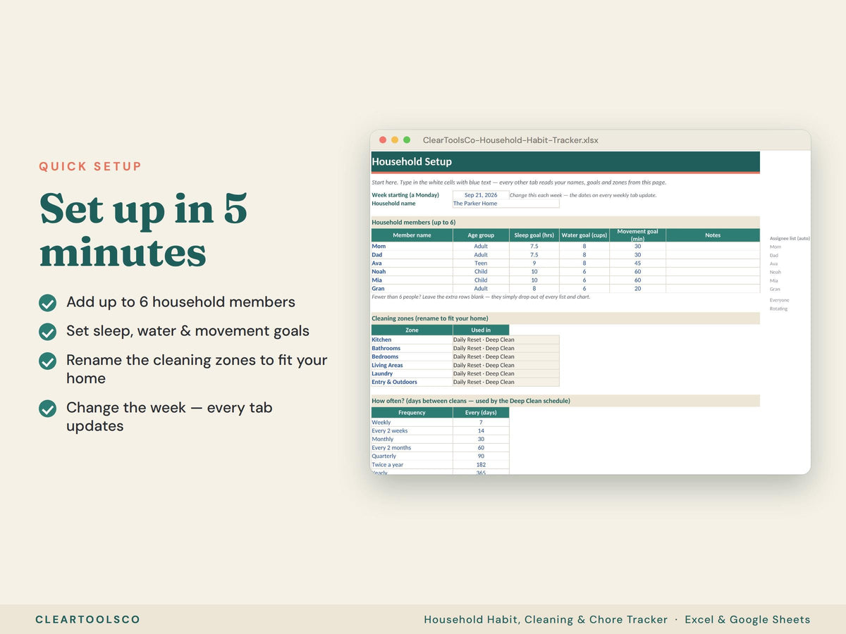The height and width of the screenshot is (634, 846).
Task: Select the "Kitchen" zone cell
Action: pos(412,340)
